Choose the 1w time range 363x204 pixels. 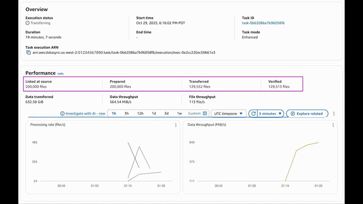pyautogui.click(x=179, y=114)
